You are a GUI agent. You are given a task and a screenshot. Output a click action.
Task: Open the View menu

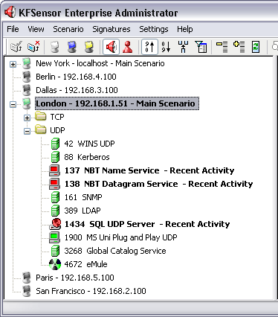point(36,29)
